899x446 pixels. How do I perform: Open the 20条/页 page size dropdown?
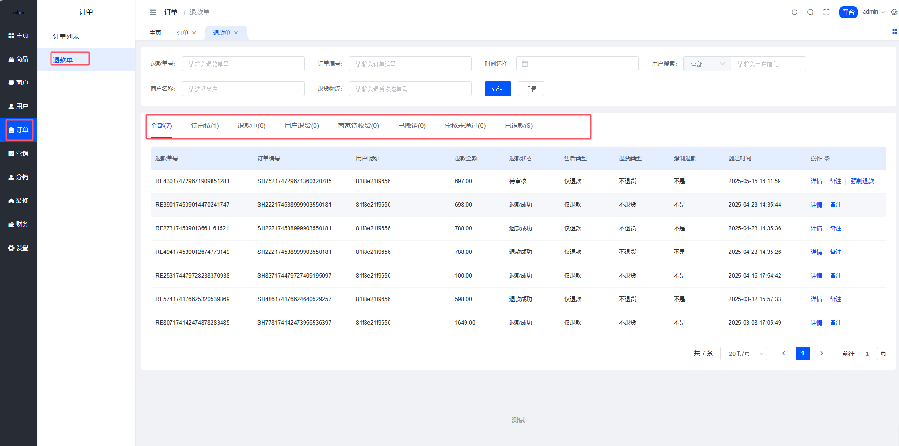pos(743,353)
